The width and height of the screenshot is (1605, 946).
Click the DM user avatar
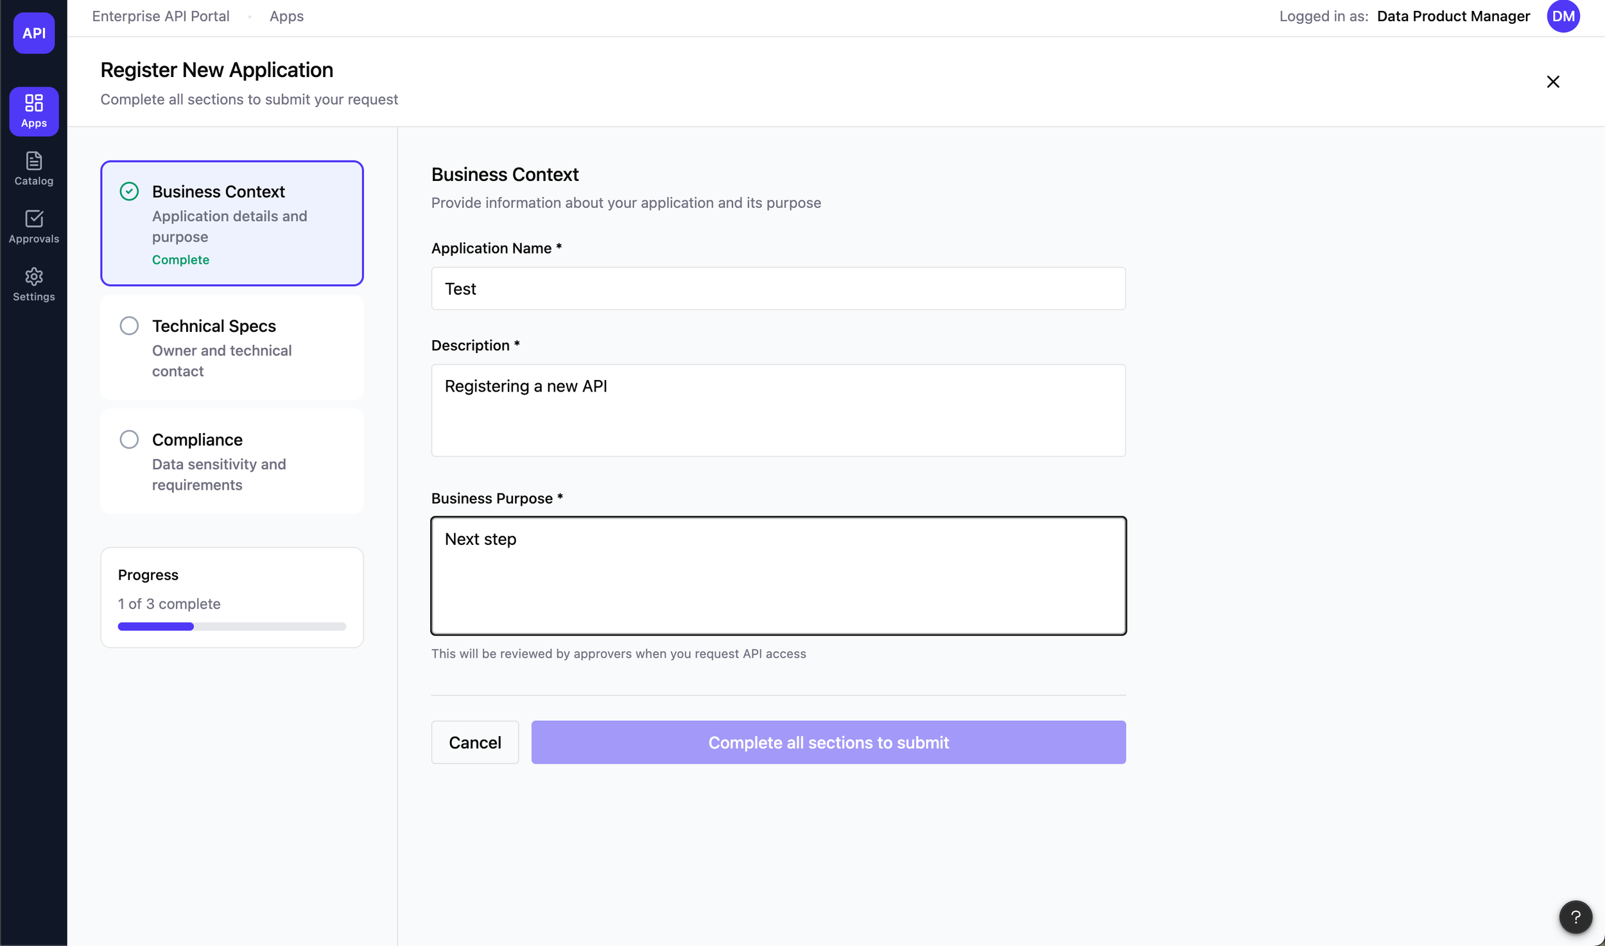[x=1563, y=16]
